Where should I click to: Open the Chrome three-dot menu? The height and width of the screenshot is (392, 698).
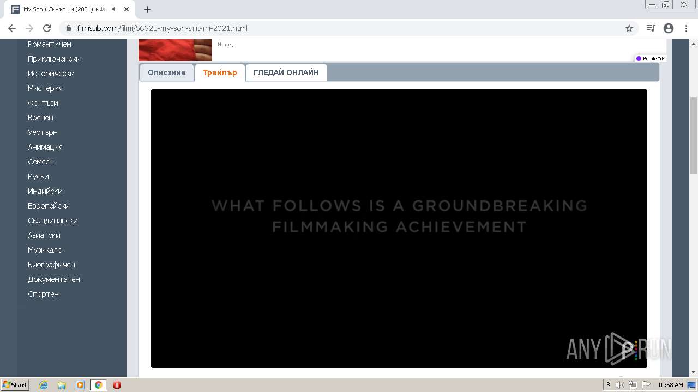coord(686,28)
